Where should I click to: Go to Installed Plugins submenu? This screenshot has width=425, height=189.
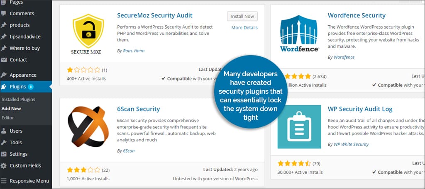tap(18, 99)
